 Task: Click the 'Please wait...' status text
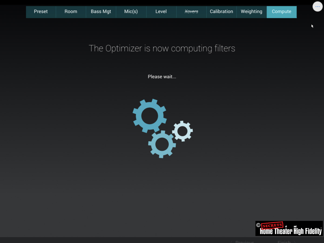162,77
